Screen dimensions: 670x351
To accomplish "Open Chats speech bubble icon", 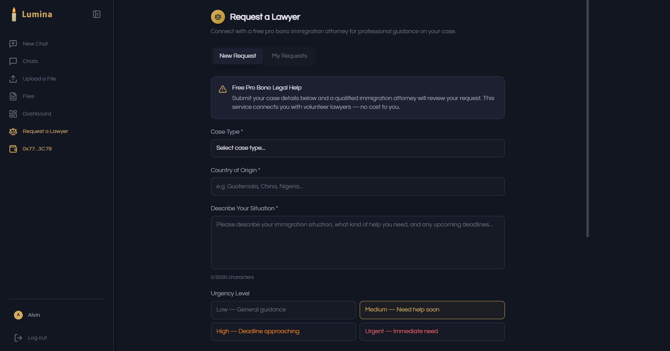I will coord(13,61).
